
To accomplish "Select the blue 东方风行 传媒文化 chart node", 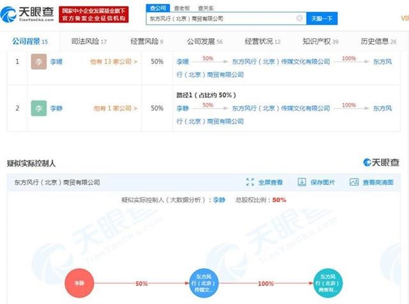I will click(205, 282).
